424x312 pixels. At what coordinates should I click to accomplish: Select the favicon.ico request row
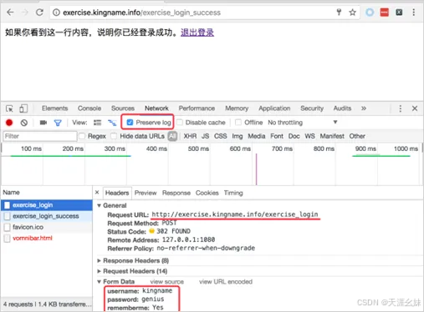click(x=47, y=227)
